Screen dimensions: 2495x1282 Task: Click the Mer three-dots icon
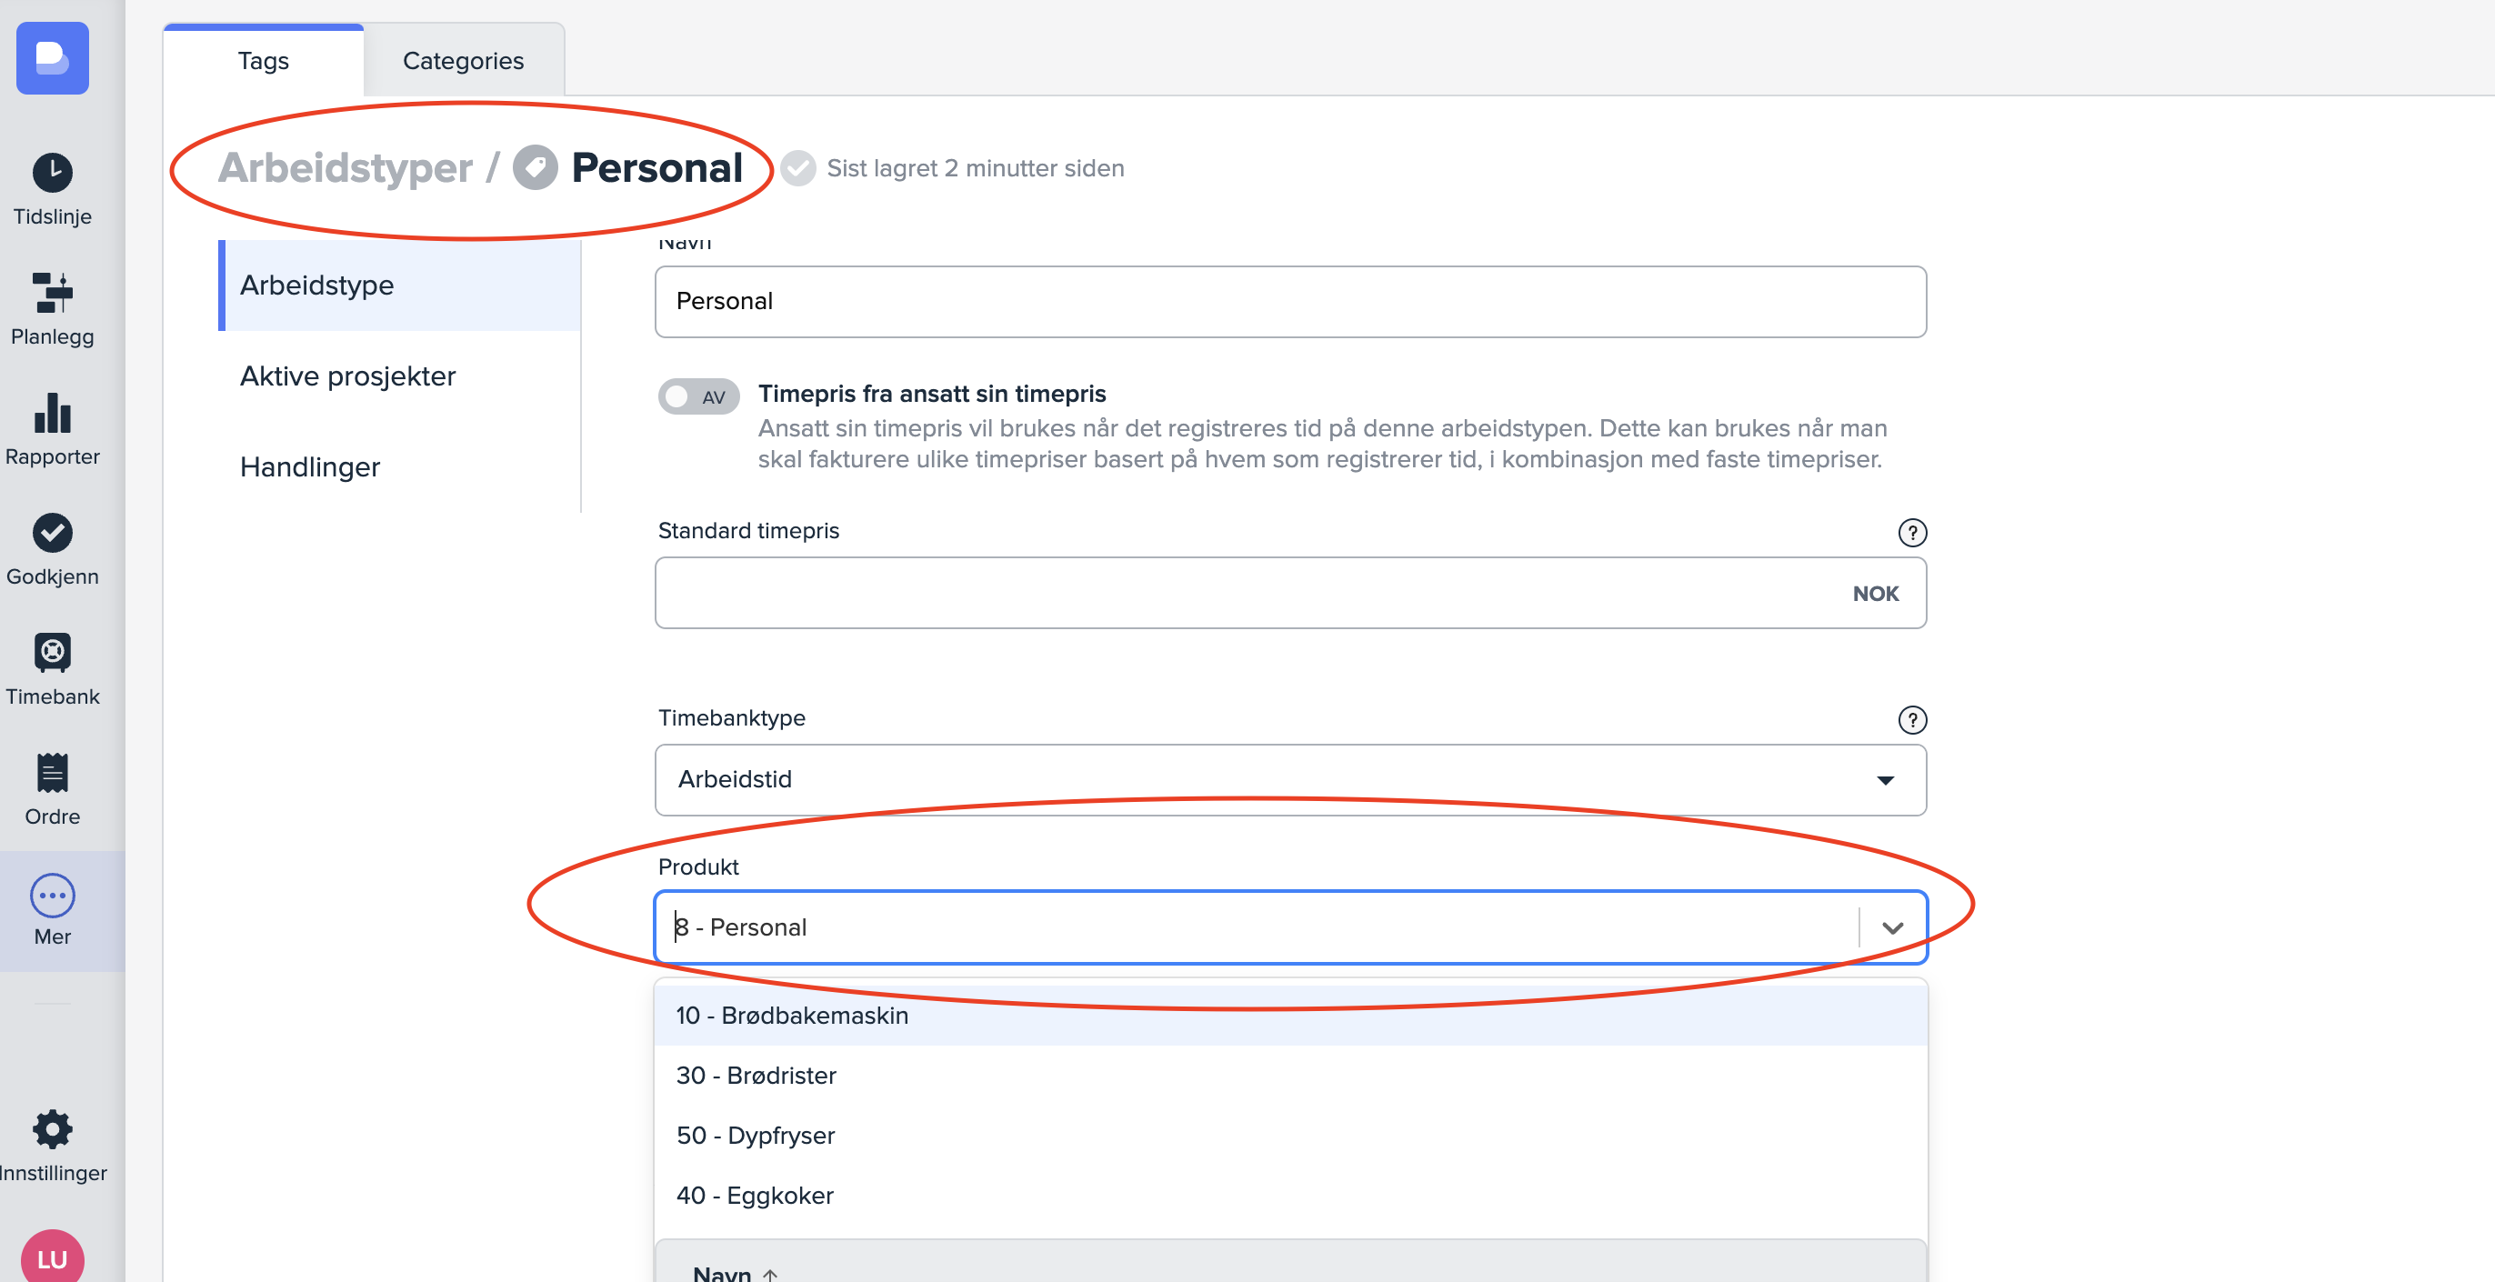coord(53,896)
